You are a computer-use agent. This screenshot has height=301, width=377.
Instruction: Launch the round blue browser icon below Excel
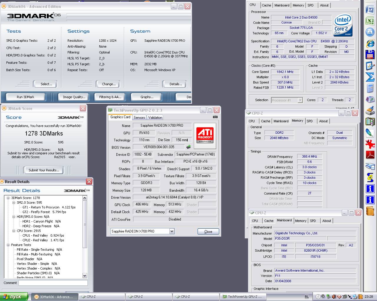[370, 32]
